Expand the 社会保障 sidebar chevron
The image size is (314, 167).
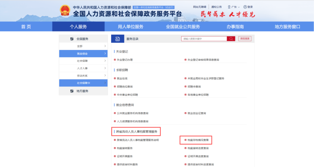coord(105,61)
